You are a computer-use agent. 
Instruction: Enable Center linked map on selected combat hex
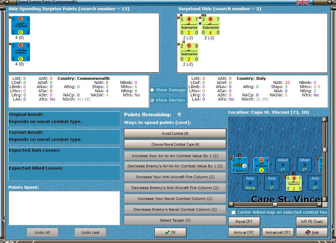click(233, 212)
